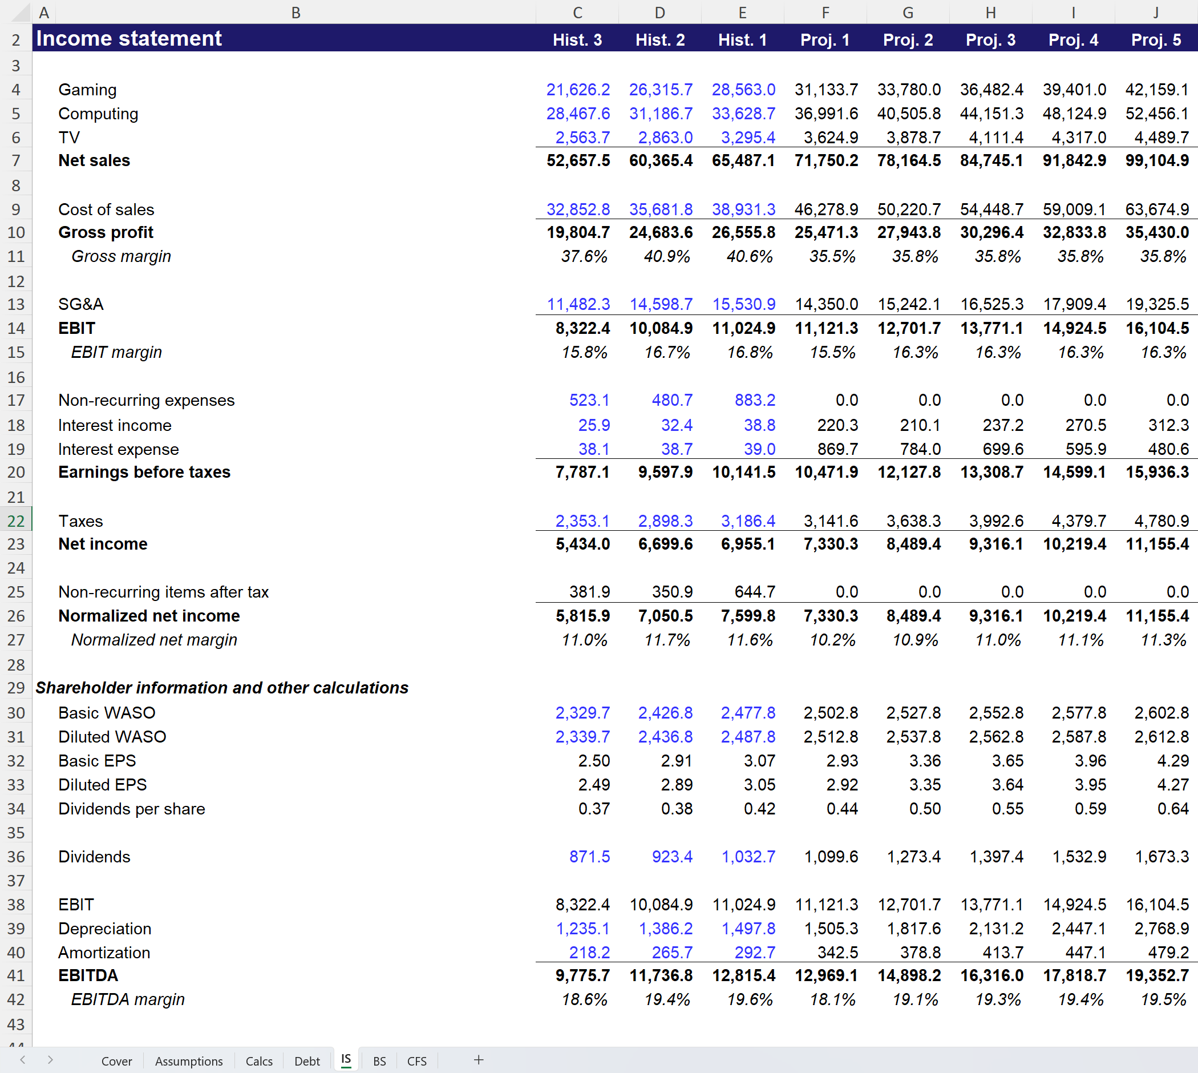Click Earnings before taxes value 15,936.3
The height and width of the screenshot is (1073, 1198).
[x=1157, y=472]
